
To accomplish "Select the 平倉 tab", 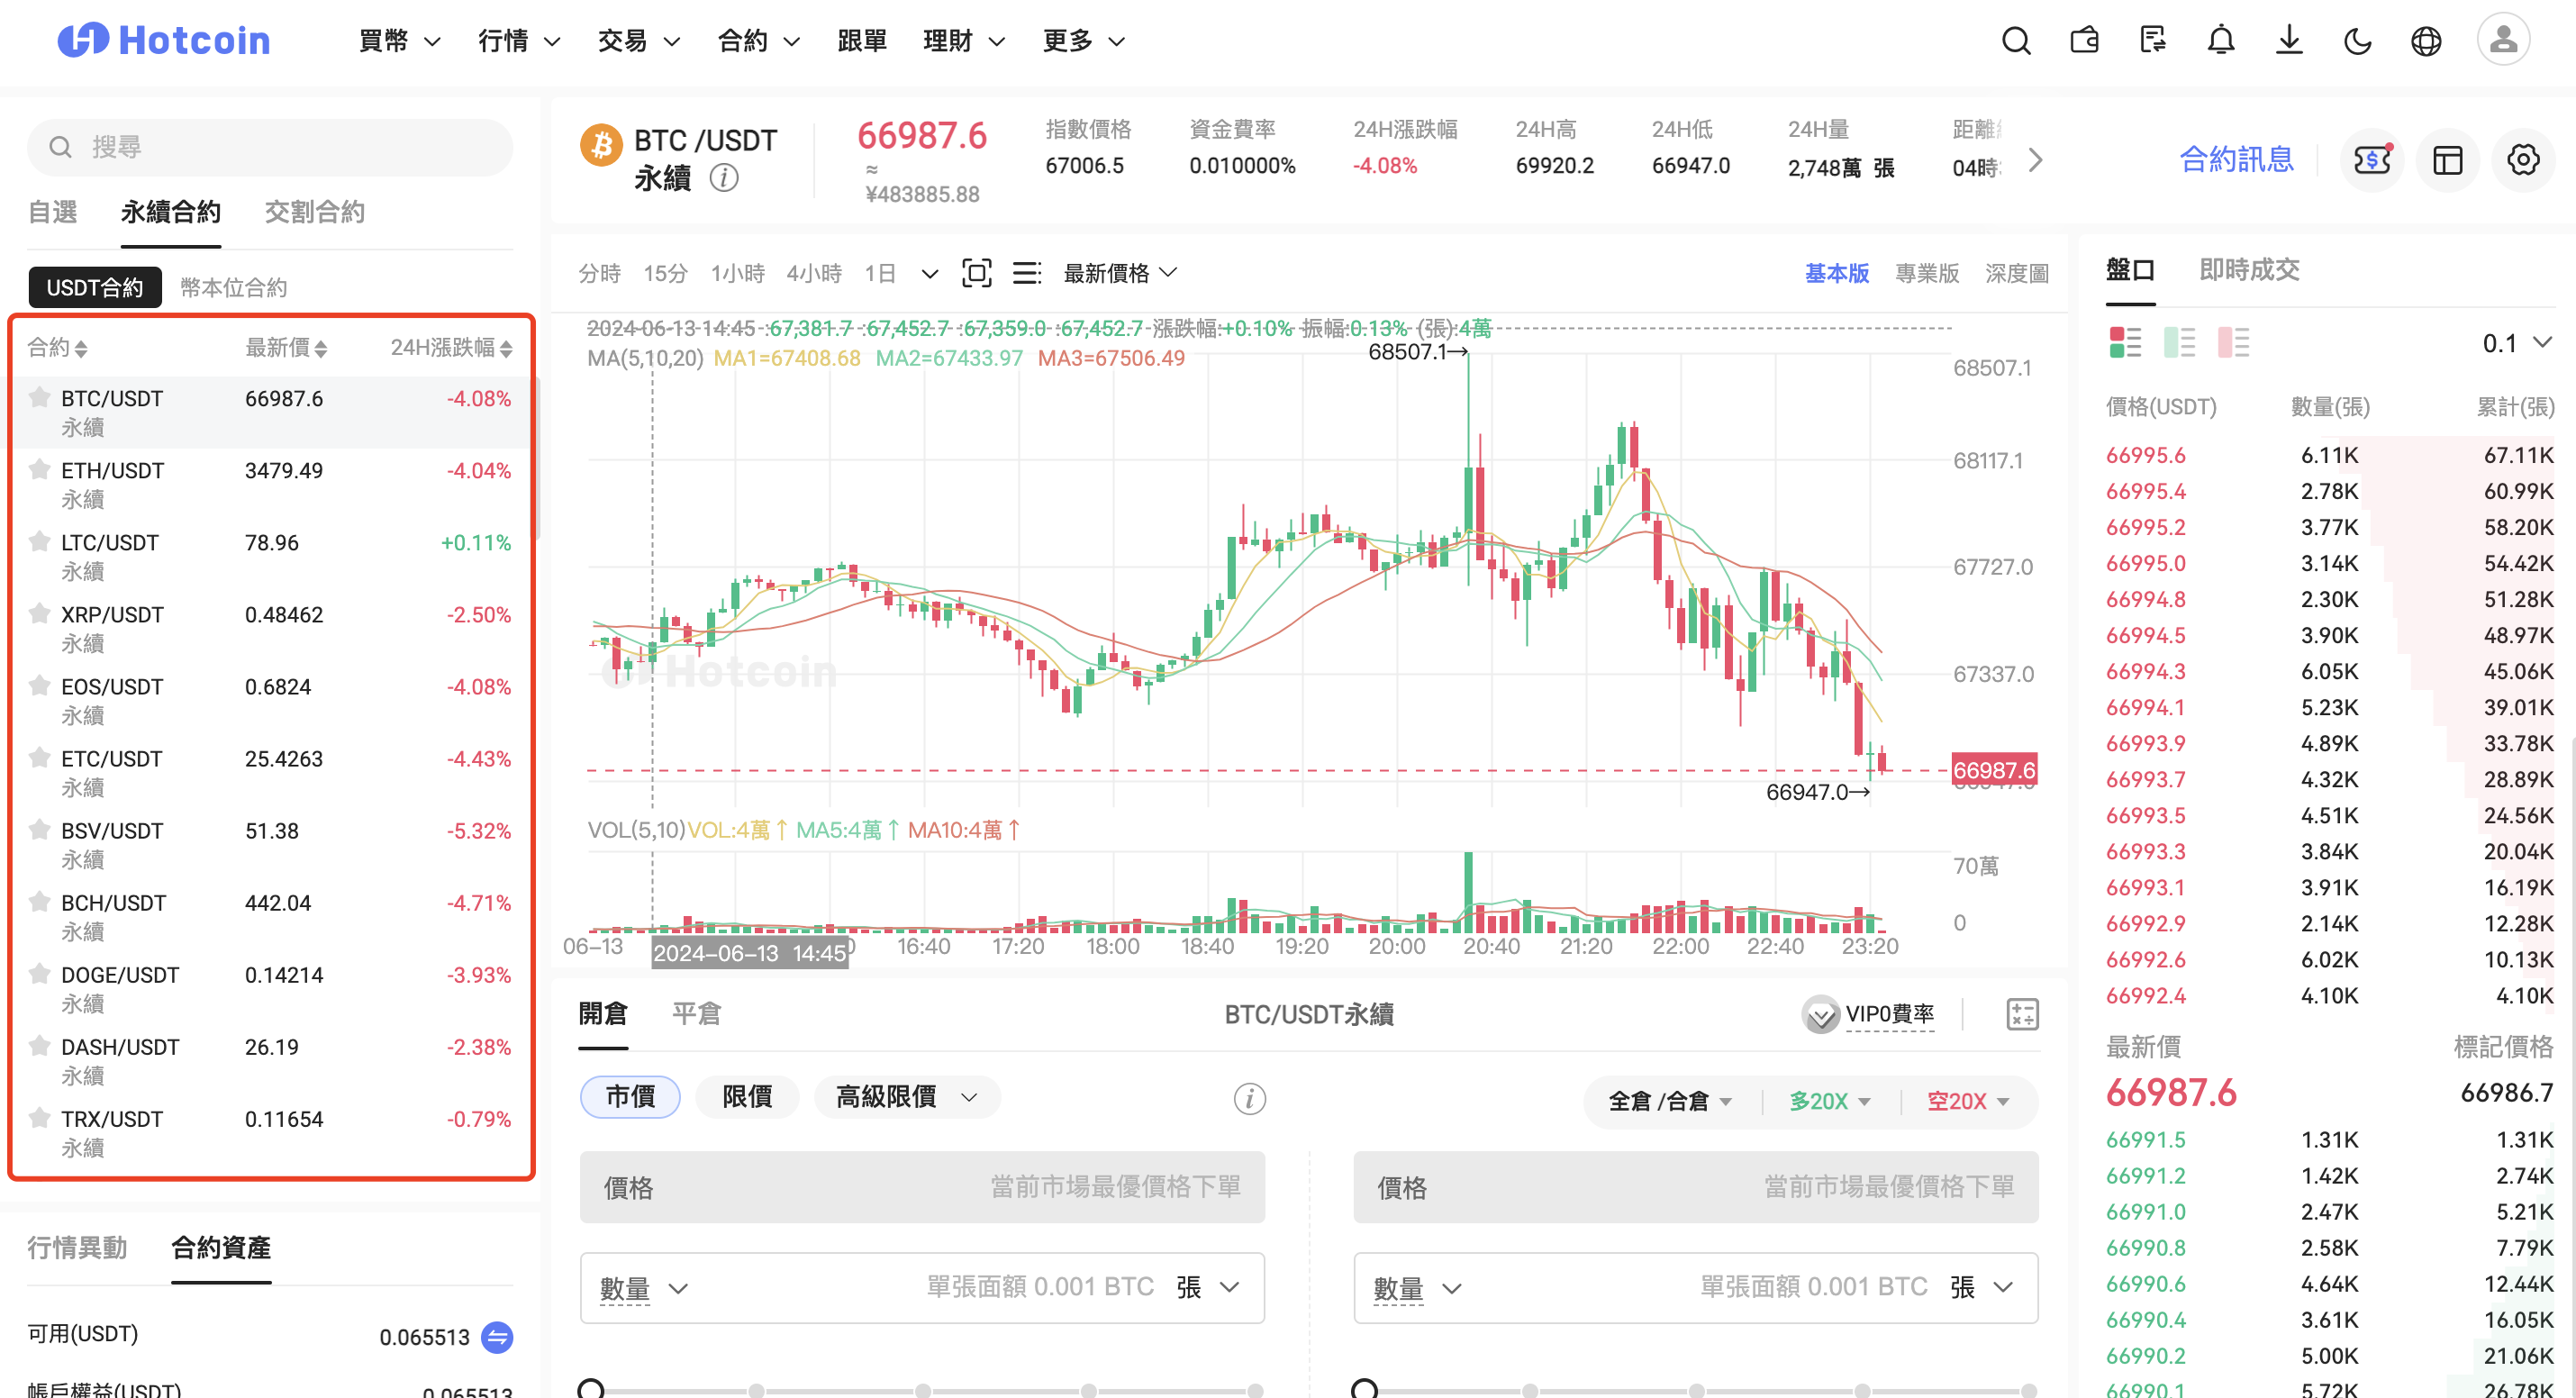I will coord(696,1014).
